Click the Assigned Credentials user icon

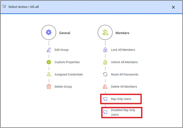(49, 74)
